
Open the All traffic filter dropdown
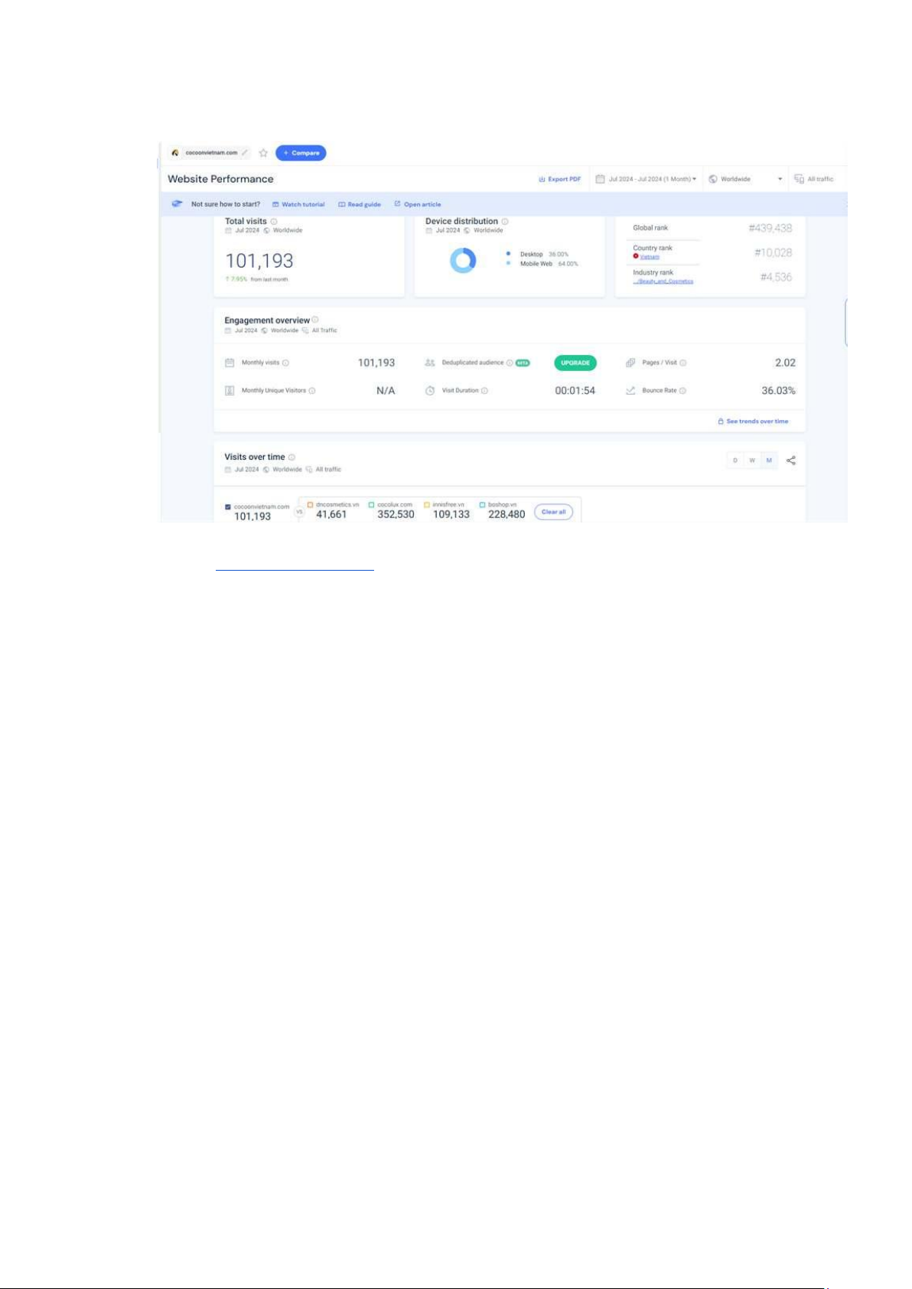pos(817,179)
